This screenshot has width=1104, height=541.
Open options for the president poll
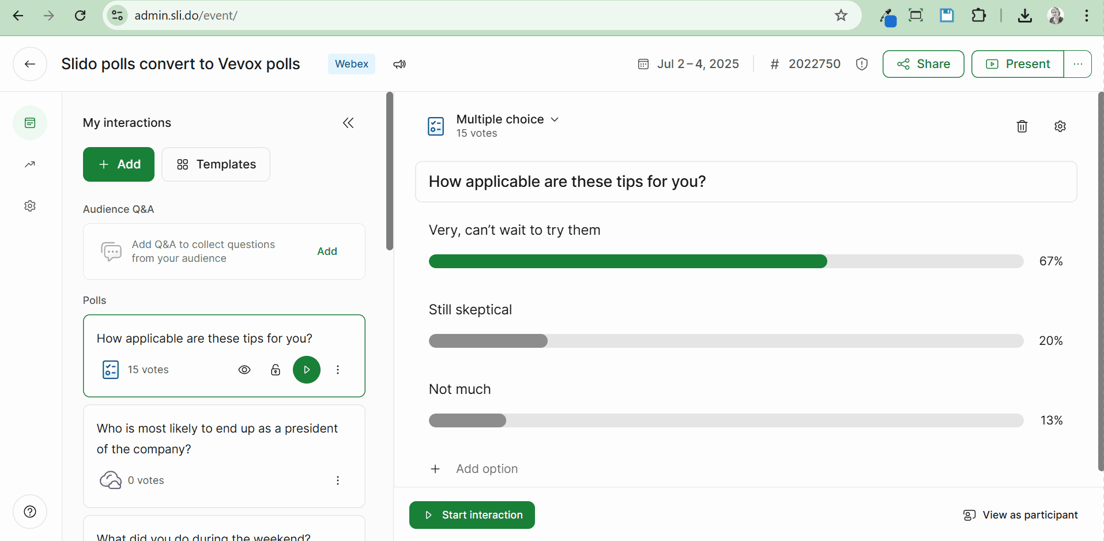(338, 480)
